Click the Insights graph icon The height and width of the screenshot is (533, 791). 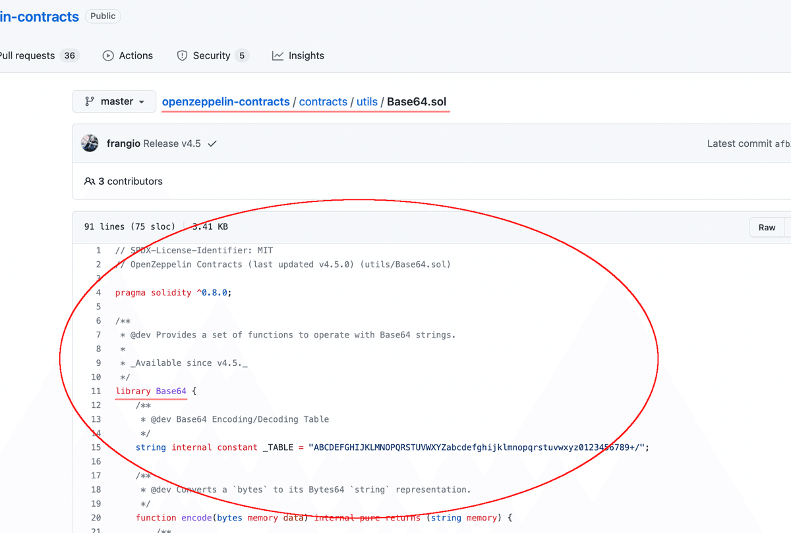coord(278,56)
